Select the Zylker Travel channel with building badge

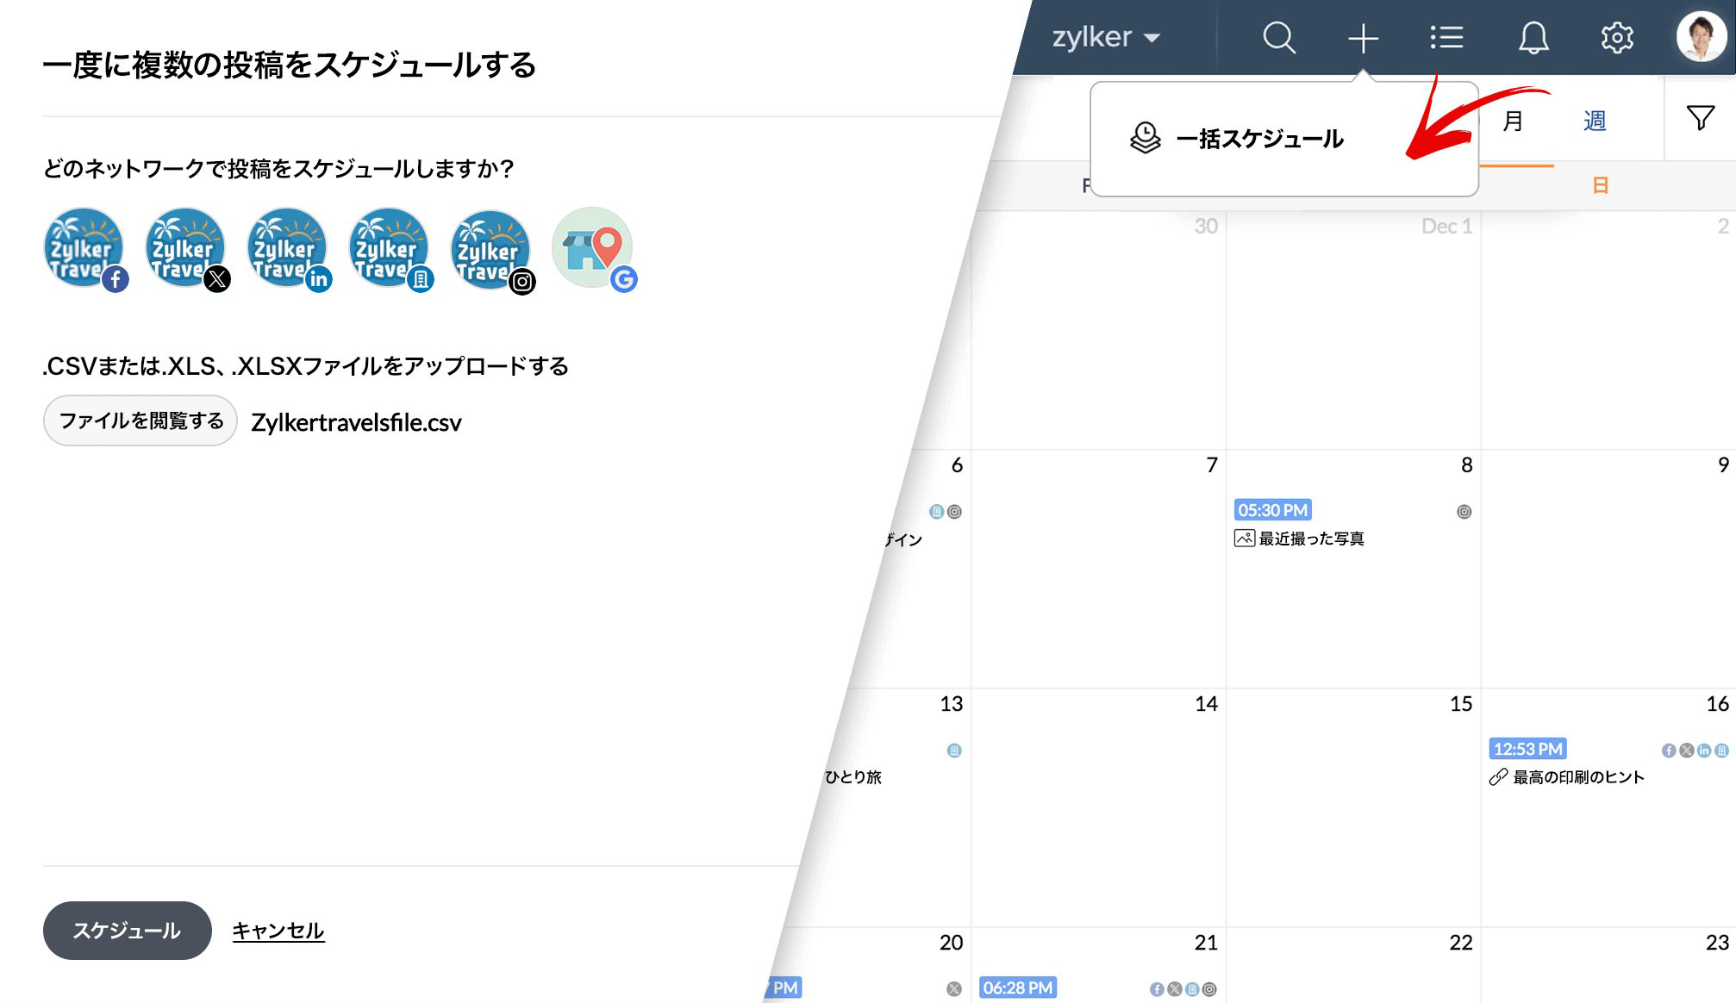click(x=389, y=250)
